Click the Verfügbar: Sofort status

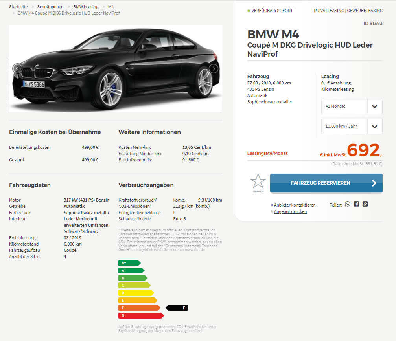point(270,11)
